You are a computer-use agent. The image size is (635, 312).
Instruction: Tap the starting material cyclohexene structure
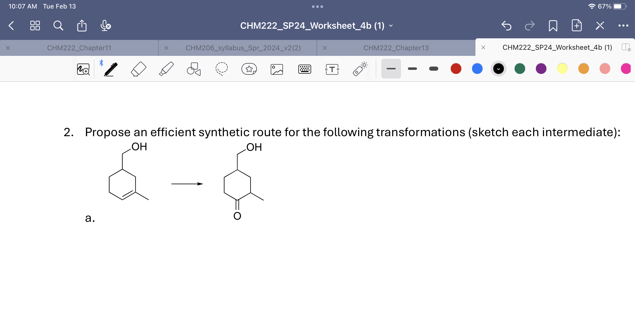point(129,171)
